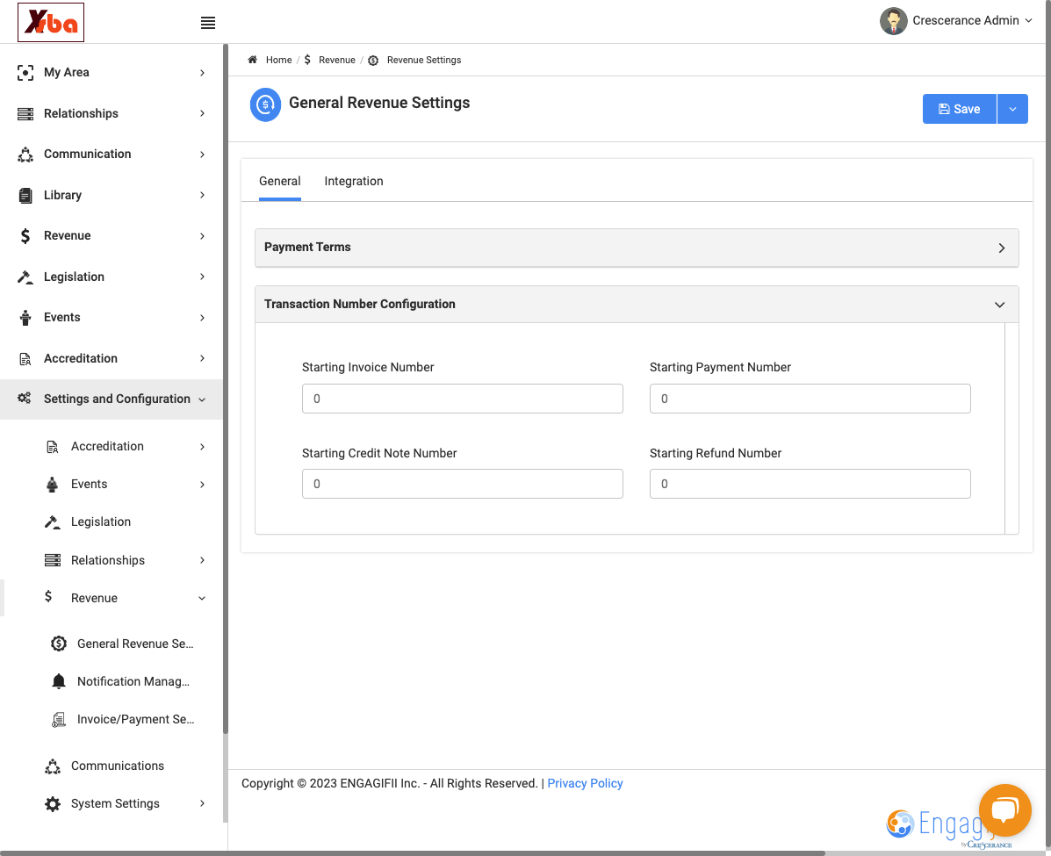
Task: Expand the Relationships submenu chevron under Settings
Action: tap(202, 560)
